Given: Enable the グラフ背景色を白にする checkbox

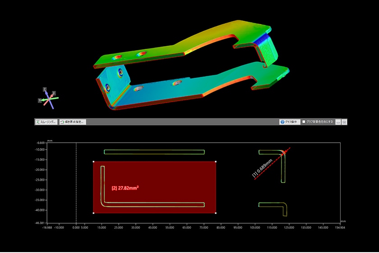Looking at the screenshot, I should tap(304, 122).
